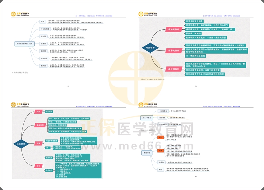Screen dimensions: 264x190
Task: Click the 颅前窝骨折 branch node
Action: (x=172, y=30)
